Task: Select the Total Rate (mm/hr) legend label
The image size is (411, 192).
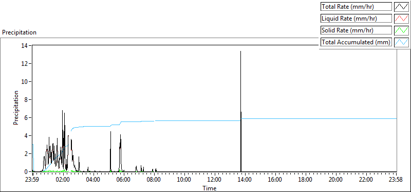Action: click(356, 7)
